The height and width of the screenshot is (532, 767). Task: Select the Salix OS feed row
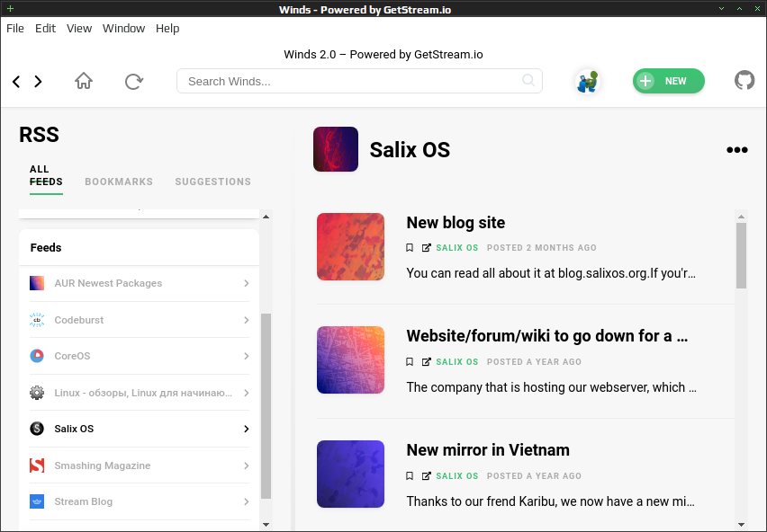tap(140, 429)
